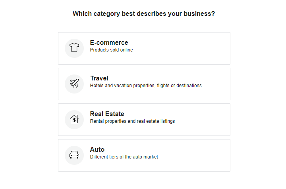Choose the Auto category title

tap(97, 150)
